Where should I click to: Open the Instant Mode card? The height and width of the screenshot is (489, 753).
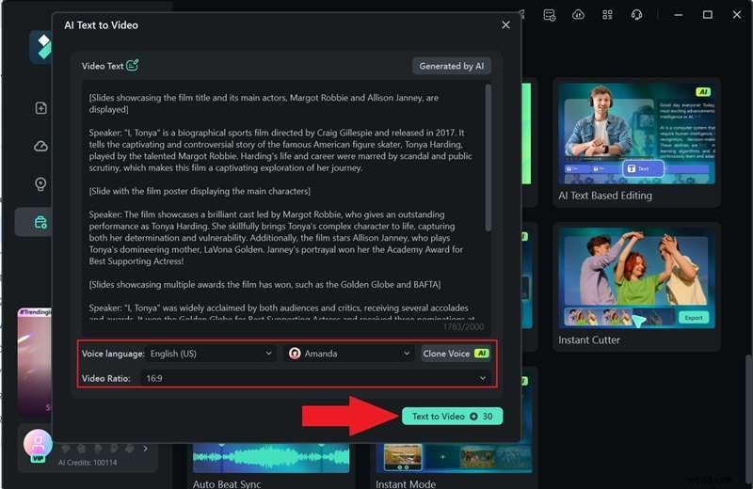pyautogui.click(x=454, y=465)
